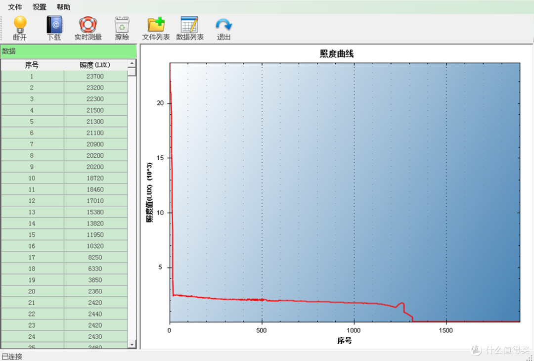534x361 pixels.
Task: Open 数据列表 table icon
Action: pos(189,25)
